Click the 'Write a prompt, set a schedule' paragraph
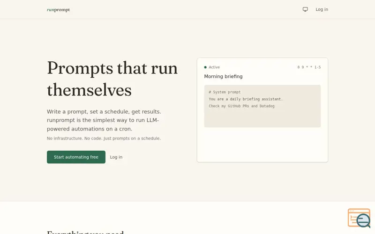Viewport: 375px width, 234px height. pyautogui.click(x=104, y=120)
